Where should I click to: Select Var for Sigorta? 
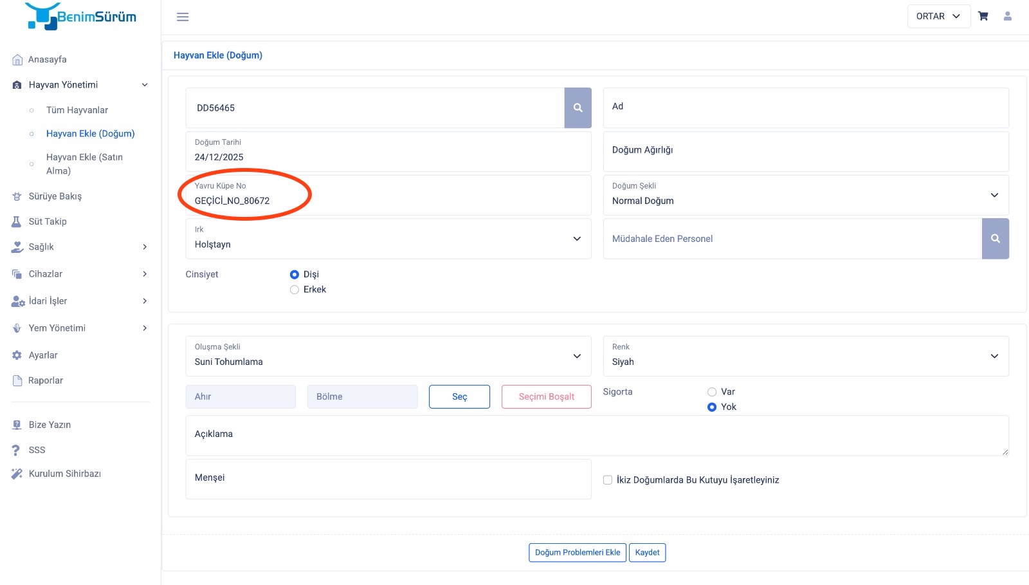712,392
